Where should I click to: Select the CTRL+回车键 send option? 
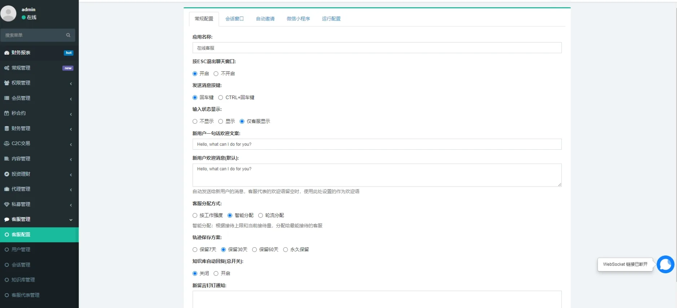(x=221, y=98)
